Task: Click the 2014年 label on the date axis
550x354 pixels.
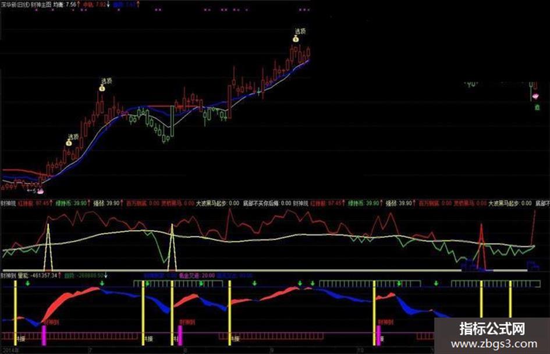Action: click(9, 350)
